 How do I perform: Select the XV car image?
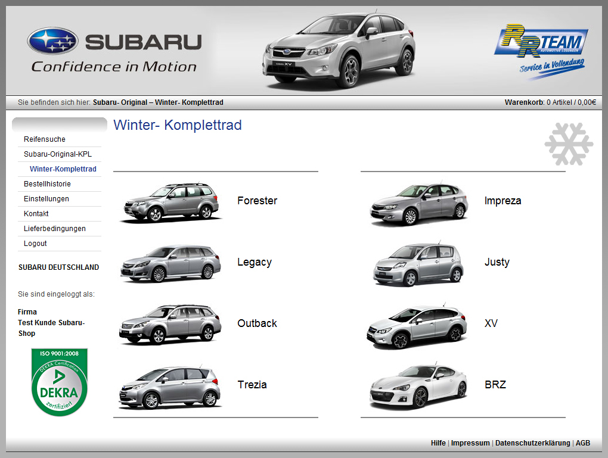[x=417, y=326]
